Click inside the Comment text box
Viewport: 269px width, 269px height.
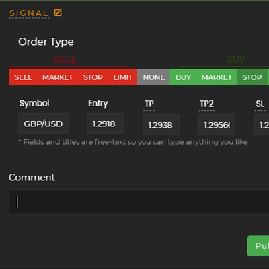(139, 201)
